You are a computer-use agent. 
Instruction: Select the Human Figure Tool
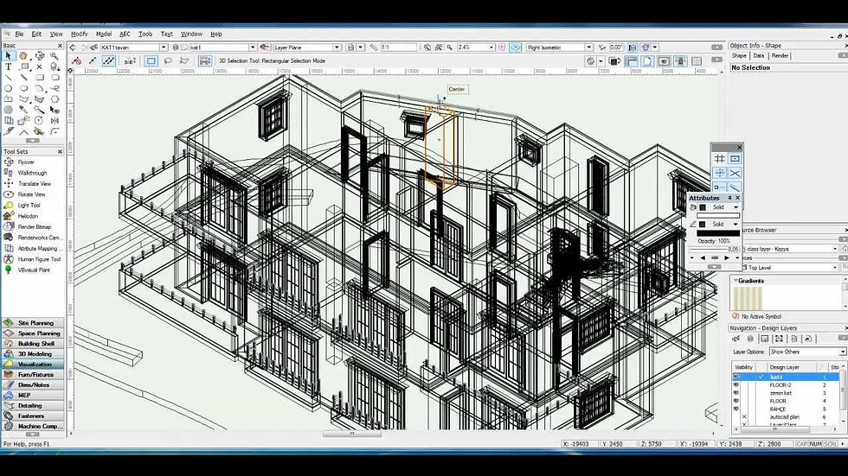[x=39, y=259]
